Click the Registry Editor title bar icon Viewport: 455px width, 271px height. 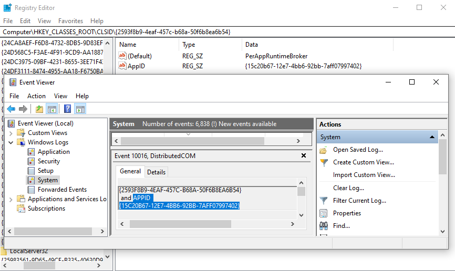pos(7,7)
